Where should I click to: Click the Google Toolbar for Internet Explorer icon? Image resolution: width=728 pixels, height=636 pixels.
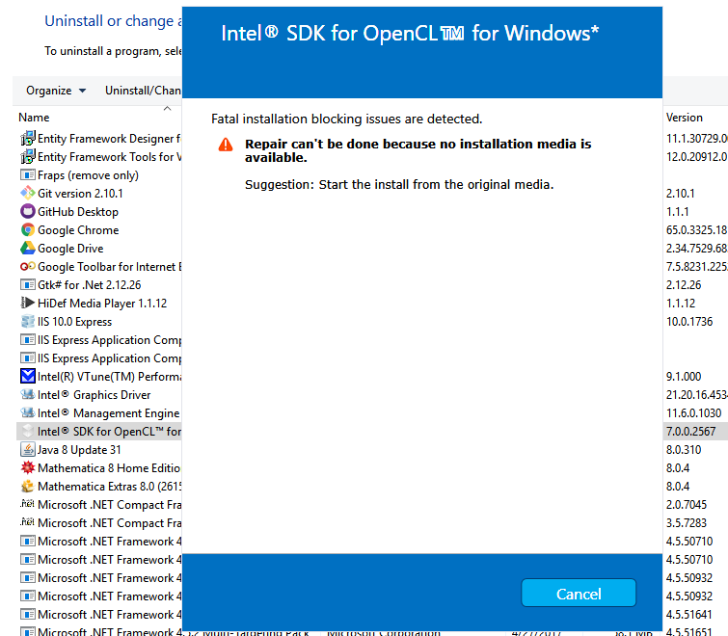(28, 267)
